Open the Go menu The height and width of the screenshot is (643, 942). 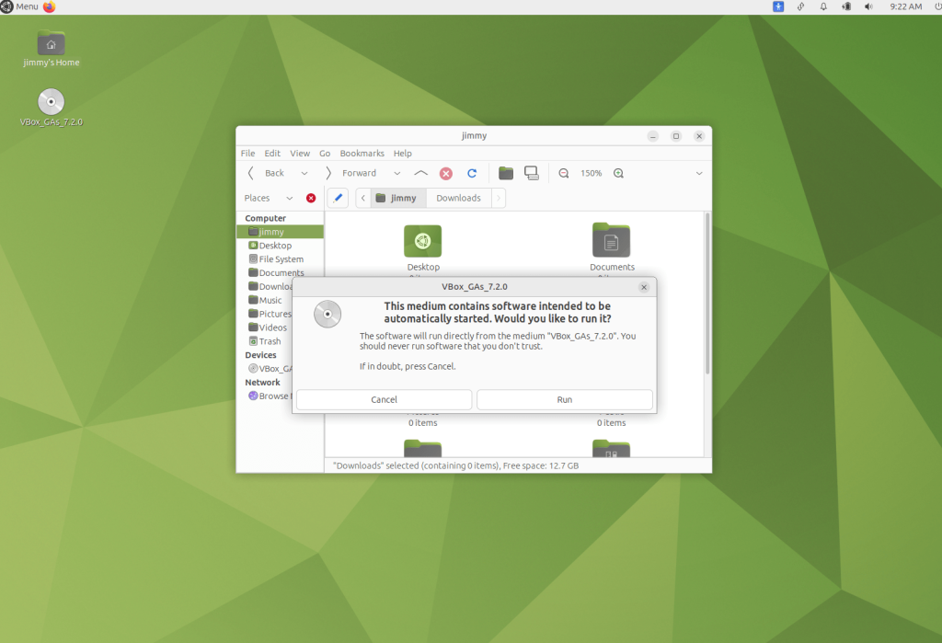coord(325,154)
